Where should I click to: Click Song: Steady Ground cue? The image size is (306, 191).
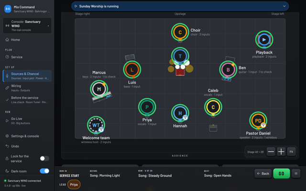[155, 176]
